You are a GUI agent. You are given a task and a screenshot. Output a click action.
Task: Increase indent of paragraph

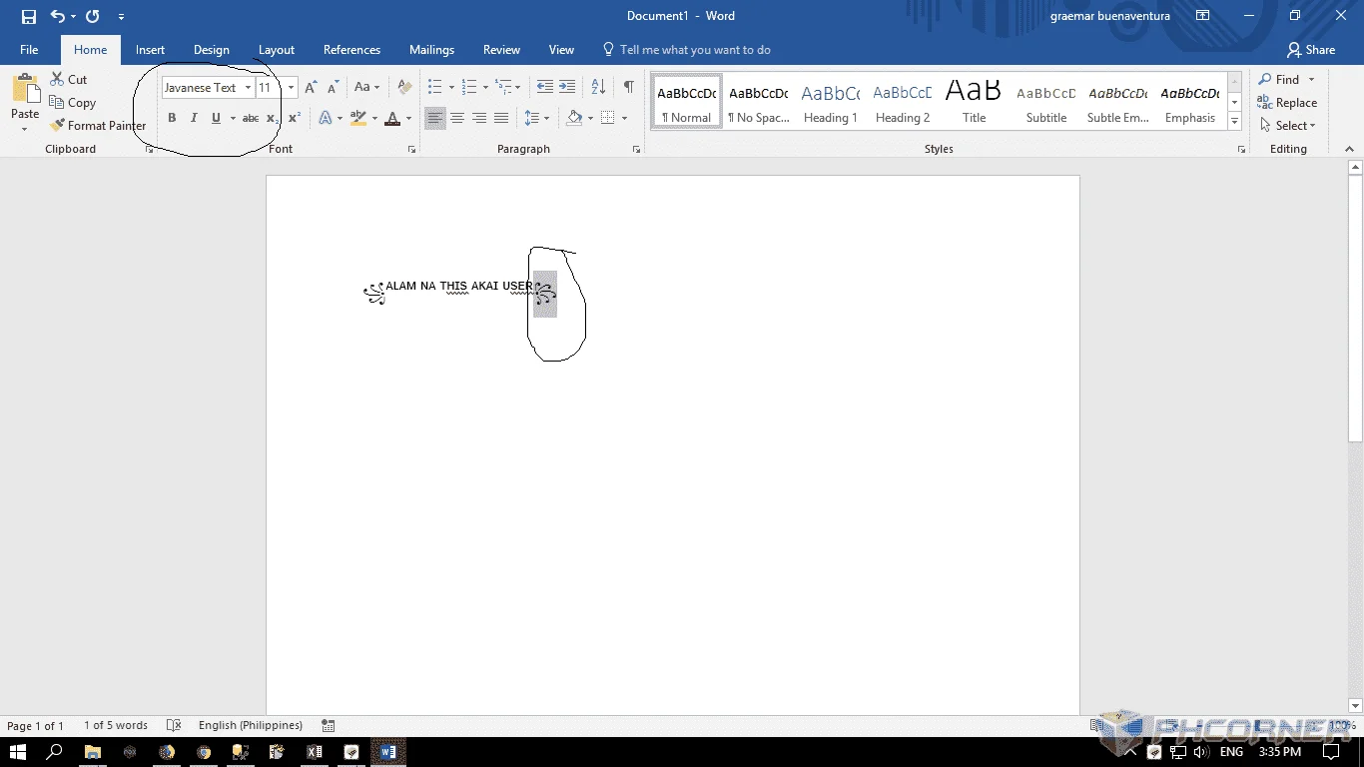pyautogui.click(x=567, y=87)
